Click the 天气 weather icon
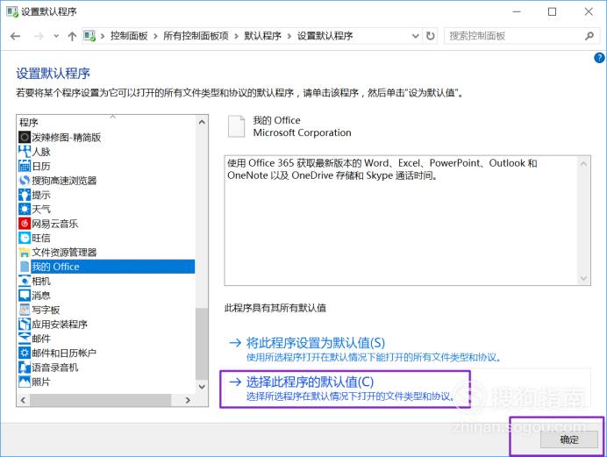607x457 pixels. tap(25, 209)
